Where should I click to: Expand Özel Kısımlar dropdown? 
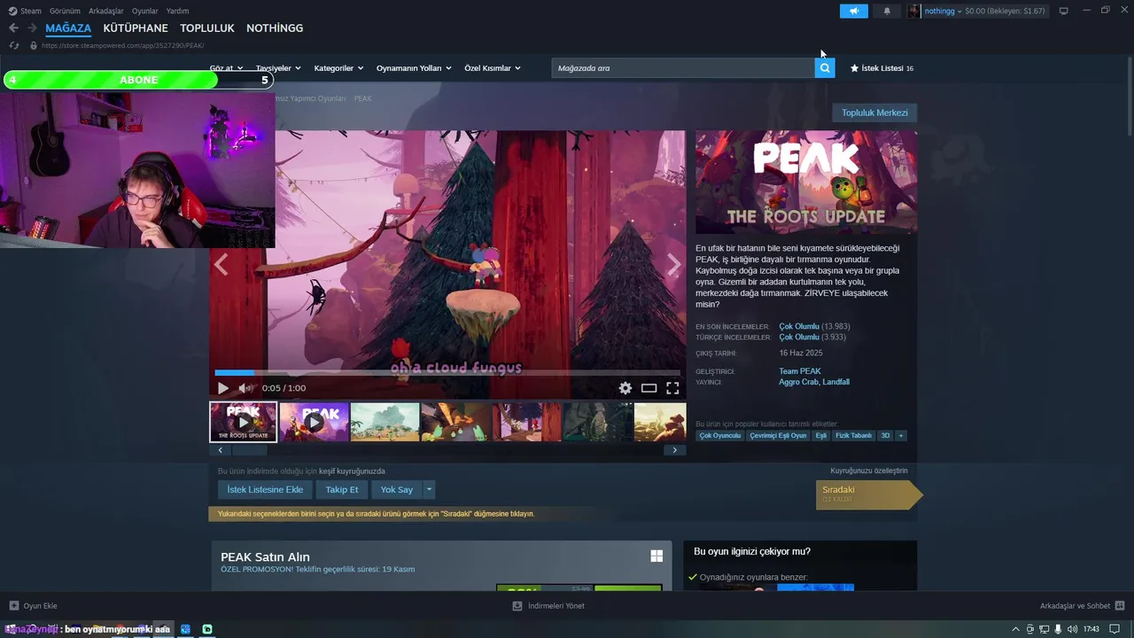(x=493, y=68)
